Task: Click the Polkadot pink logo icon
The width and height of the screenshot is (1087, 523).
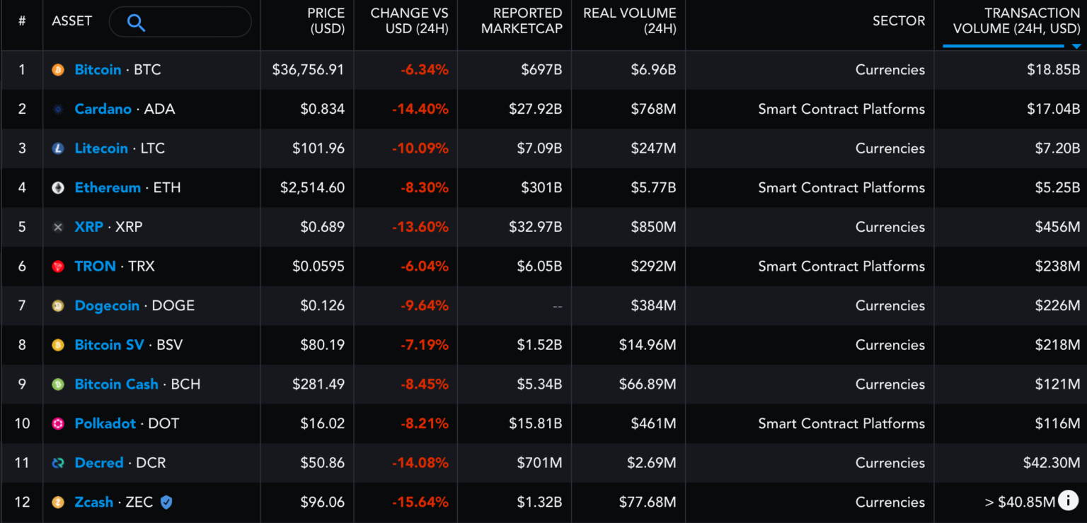Action: (x=58, y=424)
